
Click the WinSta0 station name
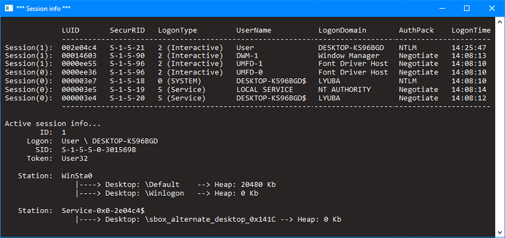click(x=77, y=176)
